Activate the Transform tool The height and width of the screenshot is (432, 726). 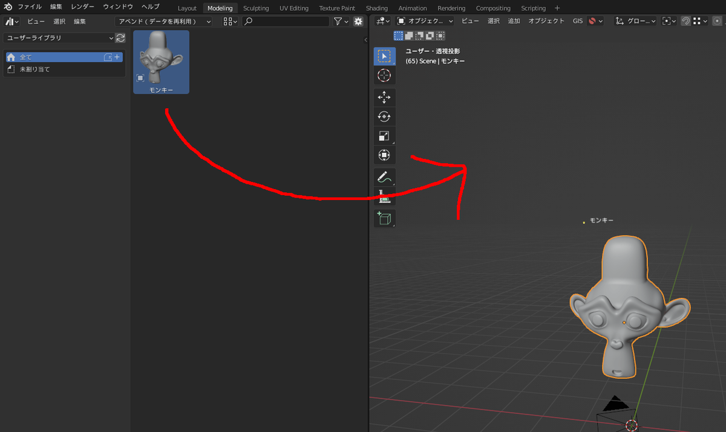pyautogui.click(x=384, y=155)
